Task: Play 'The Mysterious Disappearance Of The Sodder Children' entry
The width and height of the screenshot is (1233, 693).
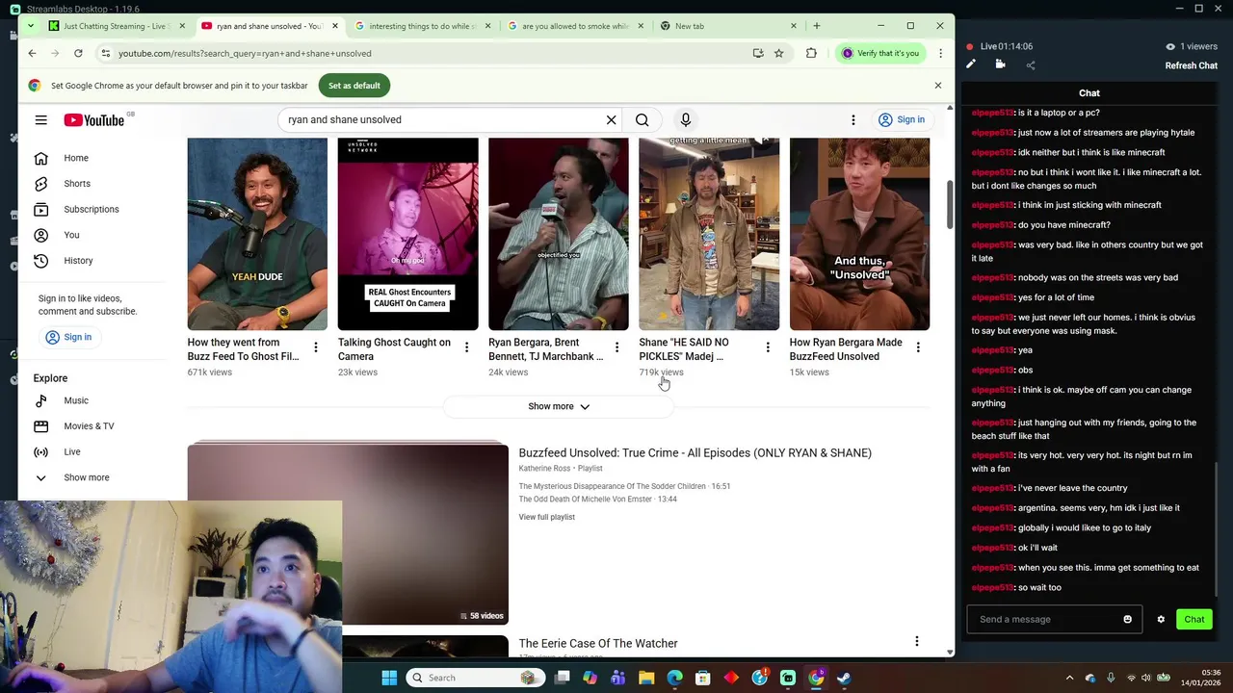Action: 624,486
